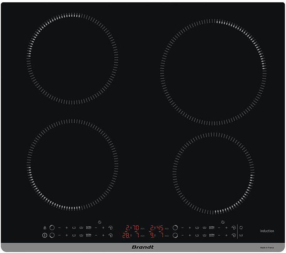Decrease power with lower-right row's first minus
This screenshot has height=253, width=286.
pyautogui.click(x=182, y=235)
